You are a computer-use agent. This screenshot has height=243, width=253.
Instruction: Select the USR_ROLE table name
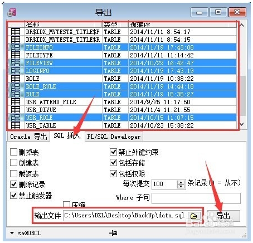[x=39, y=118]
